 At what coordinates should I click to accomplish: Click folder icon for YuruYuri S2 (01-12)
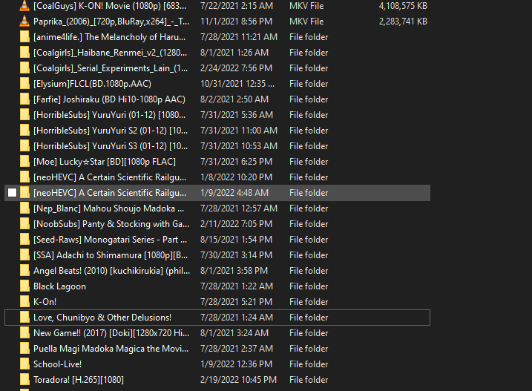click(24, 131)
